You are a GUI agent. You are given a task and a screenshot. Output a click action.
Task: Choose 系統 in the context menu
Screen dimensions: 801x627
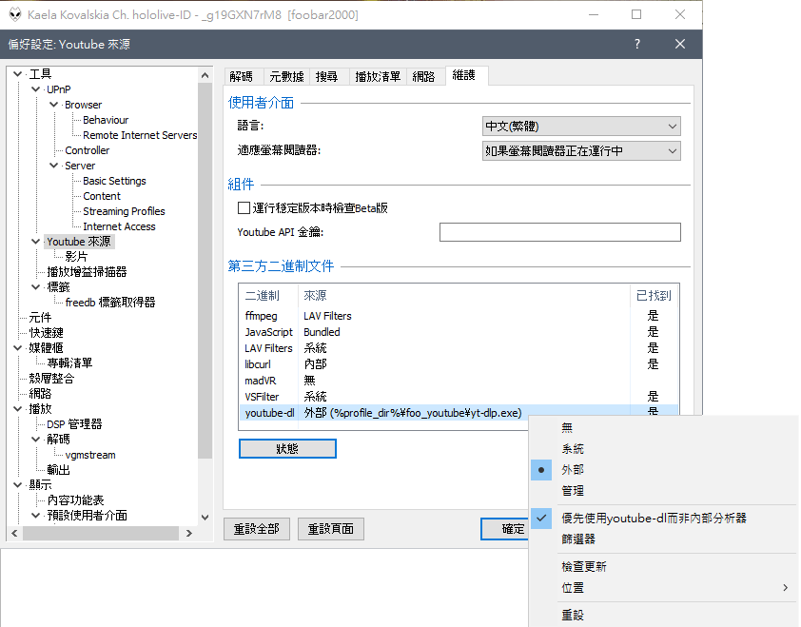click(573, 449)
